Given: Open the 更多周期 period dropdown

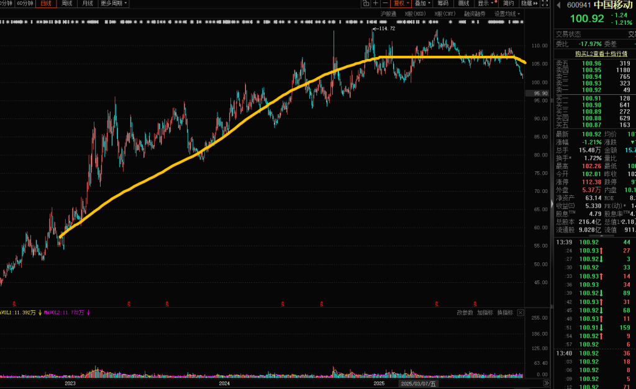Looking at the screenshot, I should coord(114,4).
